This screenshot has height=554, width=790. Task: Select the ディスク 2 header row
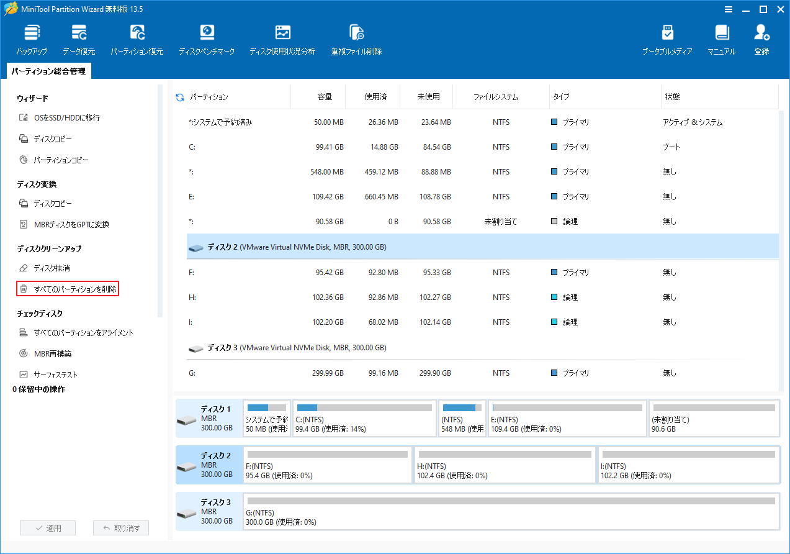point(297,247)
